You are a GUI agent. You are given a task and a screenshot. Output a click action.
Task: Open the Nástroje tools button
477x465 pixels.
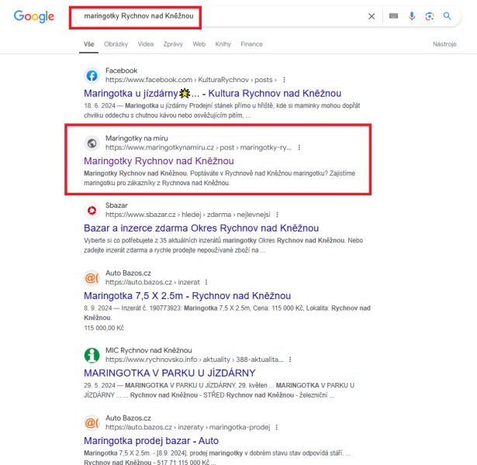tap(444, 44)
